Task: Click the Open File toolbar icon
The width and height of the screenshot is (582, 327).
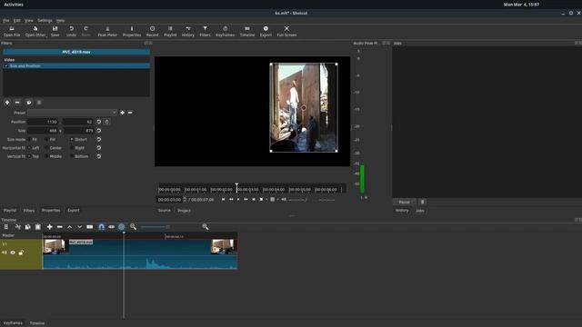Action: (x=12, y=31)
